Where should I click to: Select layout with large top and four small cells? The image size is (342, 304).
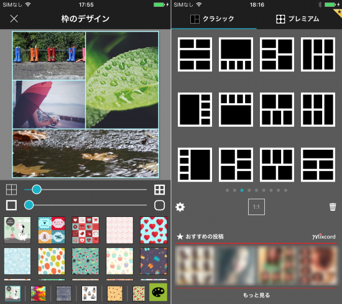tap(236, 54)
